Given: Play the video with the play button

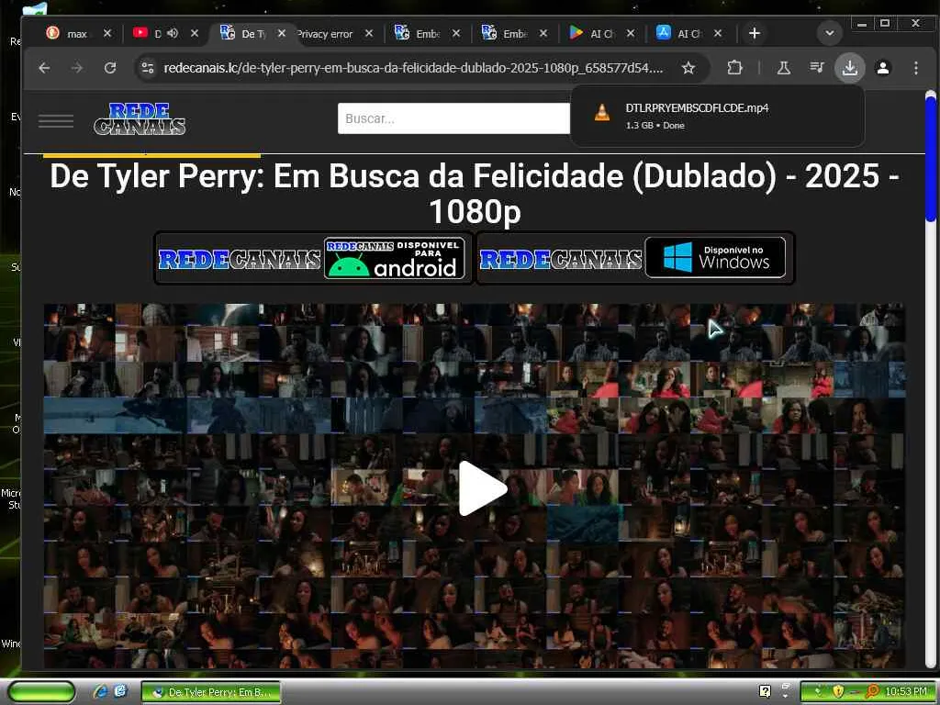Looking at the screenshot, I should [x=483, y=488].
